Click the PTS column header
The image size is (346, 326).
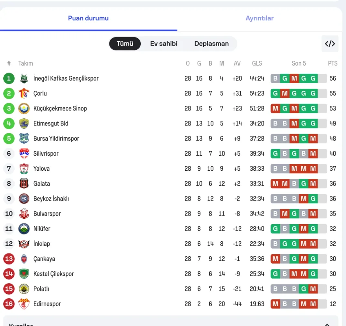(333, 63)
